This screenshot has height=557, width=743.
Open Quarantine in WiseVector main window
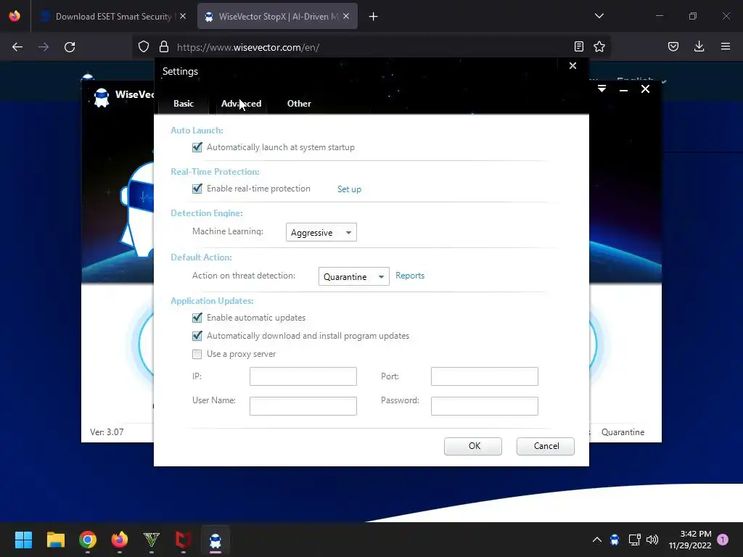[x=623, y=432]
